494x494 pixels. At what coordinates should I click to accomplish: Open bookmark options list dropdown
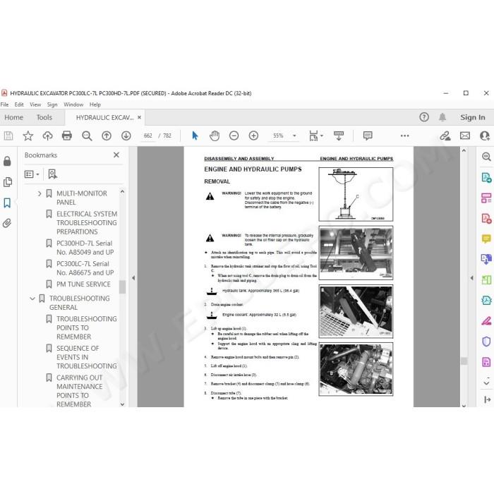(x=32, y=174)
